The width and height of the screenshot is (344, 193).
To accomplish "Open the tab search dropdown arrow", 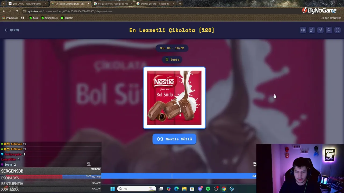I will (x=3, y=4).
